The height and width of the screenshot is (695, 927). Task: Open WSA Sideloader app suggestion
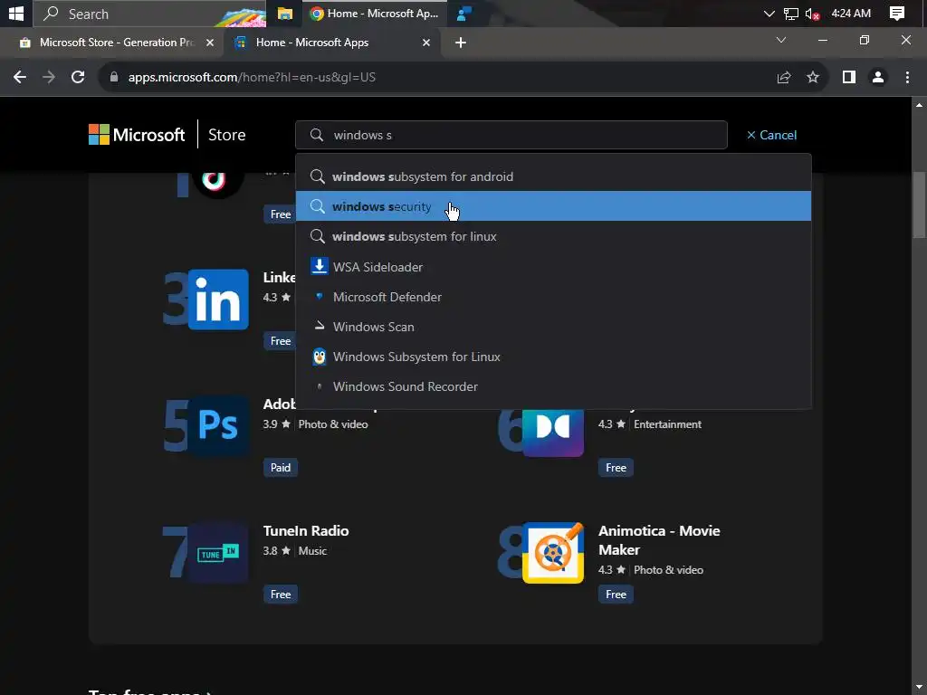coord(553,267)
